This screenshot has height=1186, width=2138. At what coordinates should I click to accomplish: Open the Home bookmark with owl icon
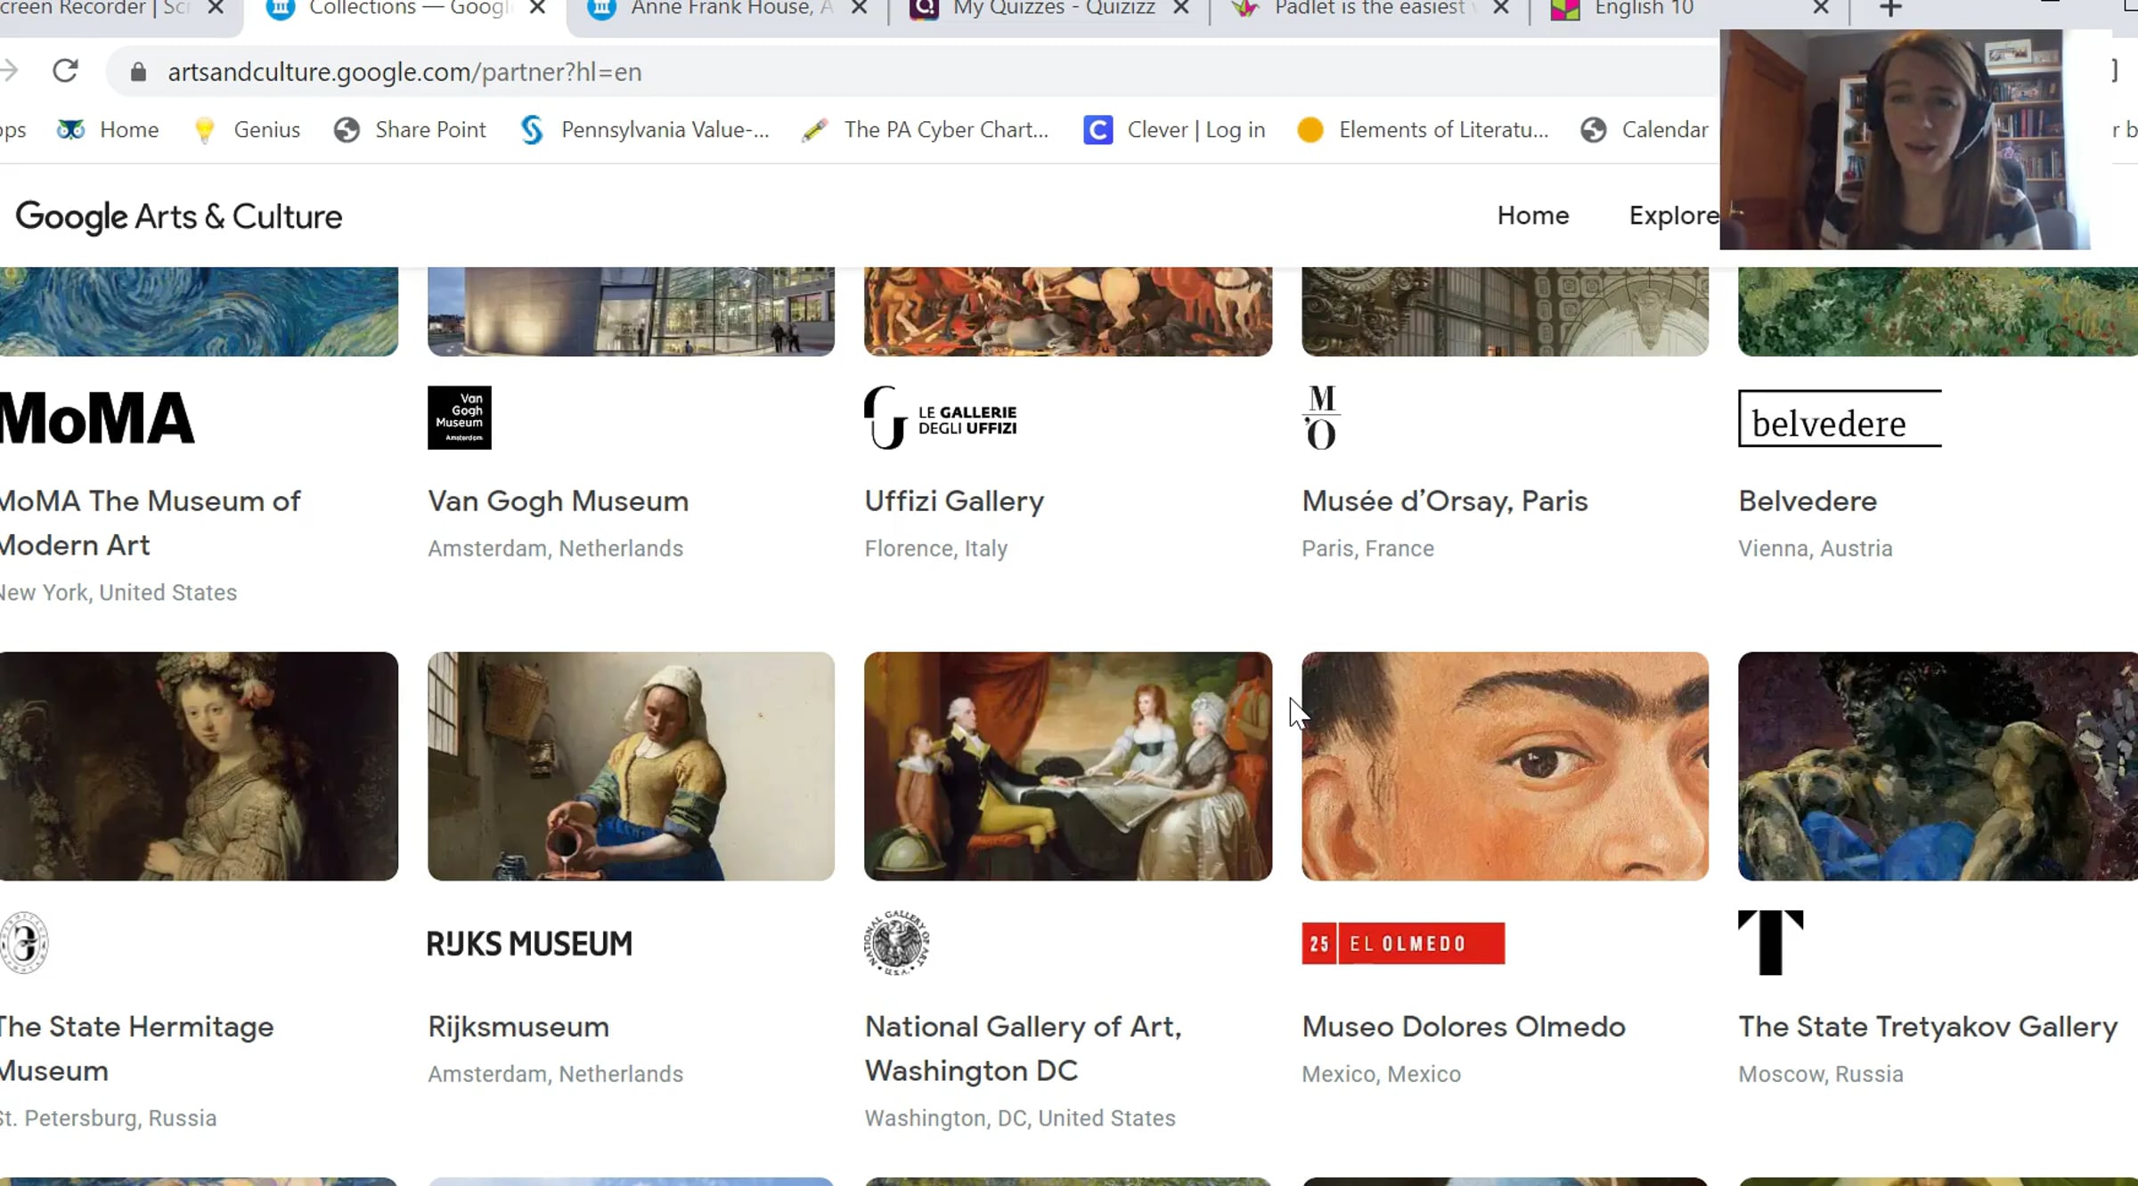click(x=108, y=130)
